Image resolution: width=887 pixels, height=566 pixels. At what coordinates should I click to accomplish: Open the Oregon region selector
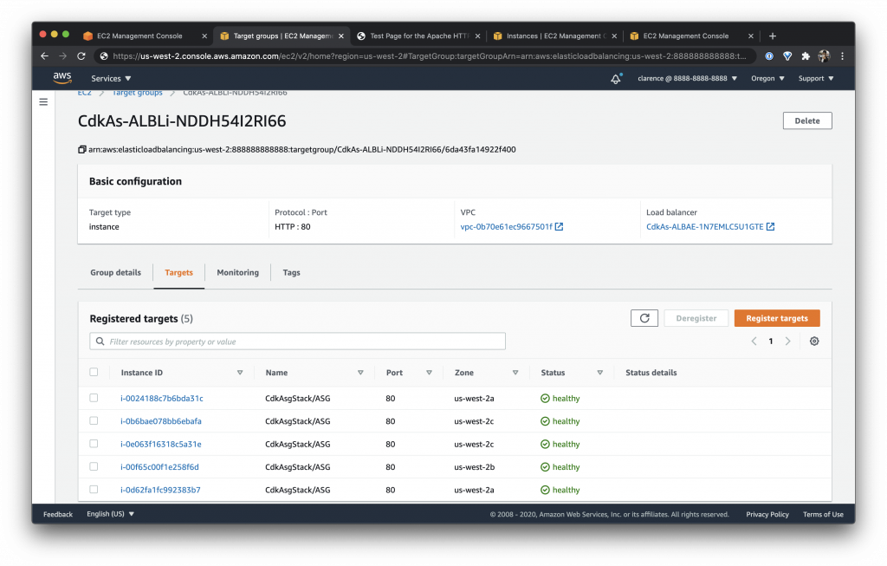(x=767, y=78)
